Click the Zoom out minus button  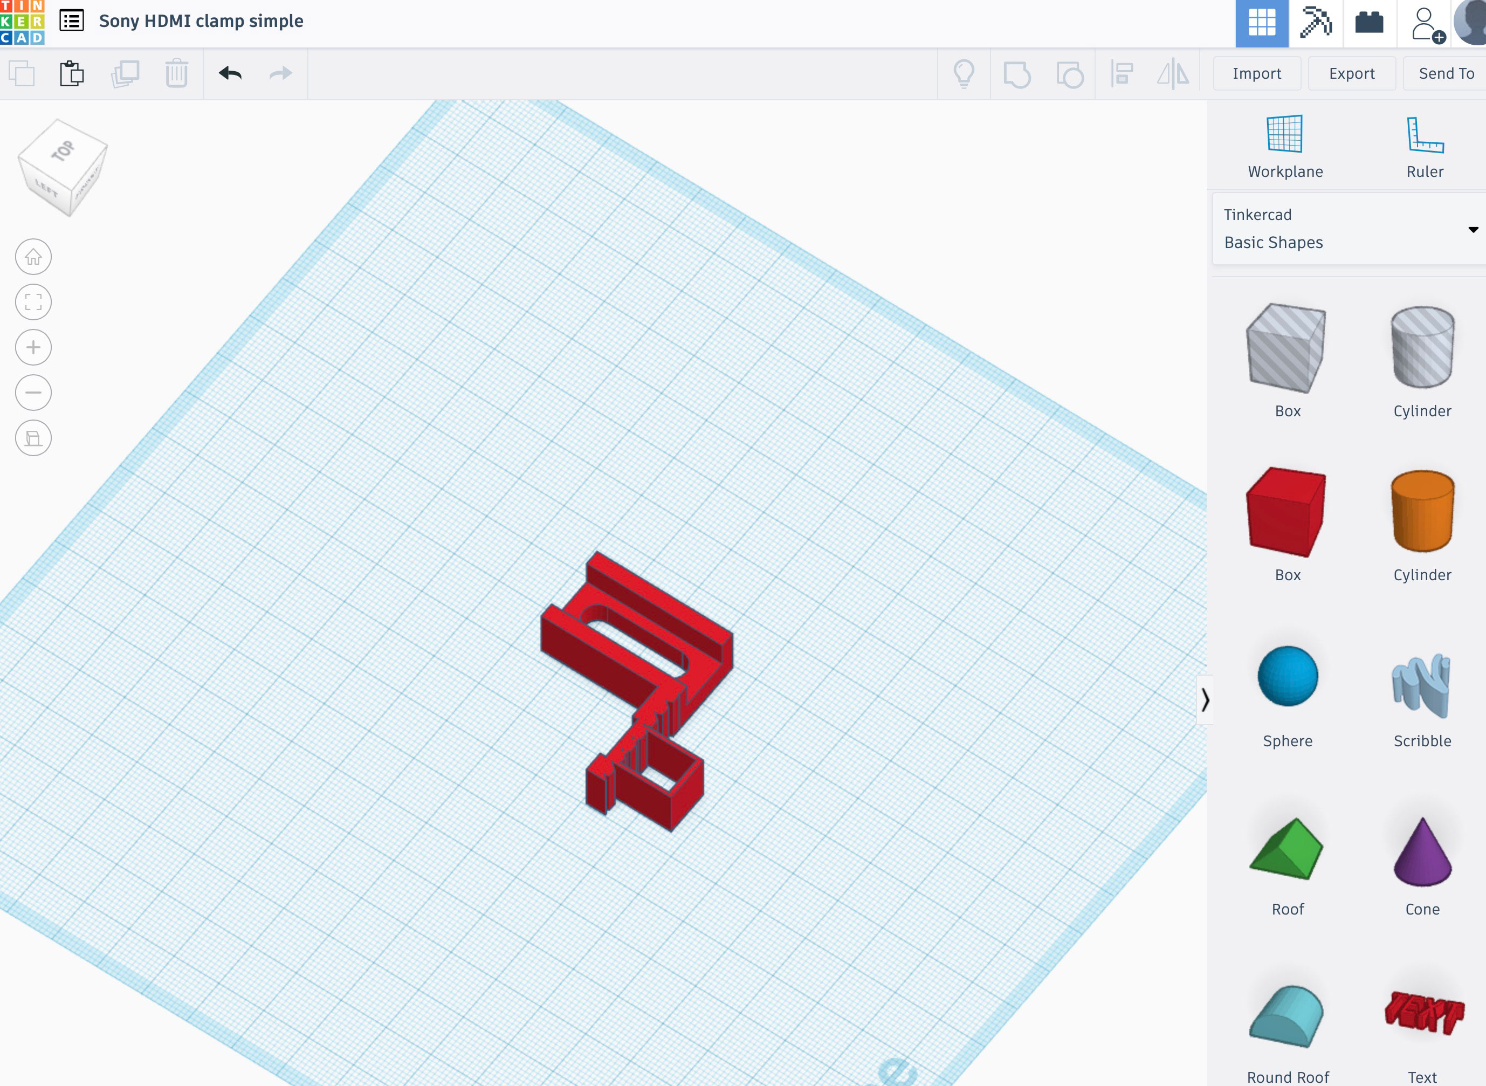coord(33,393)
